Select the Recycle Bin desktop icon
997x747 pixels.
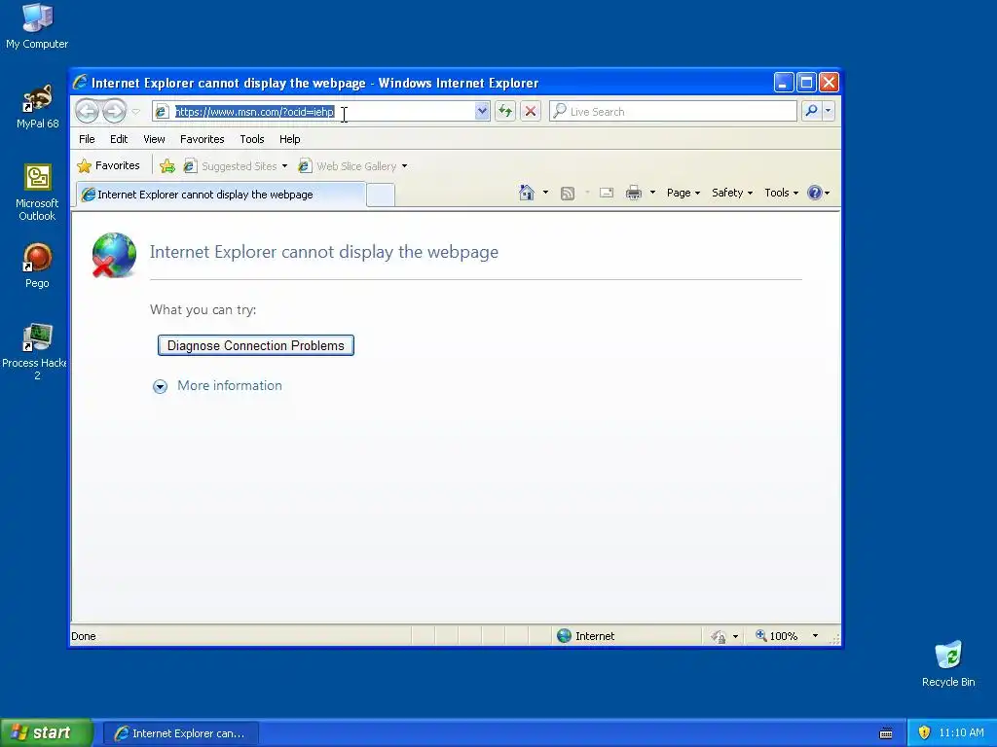(948, 663)
